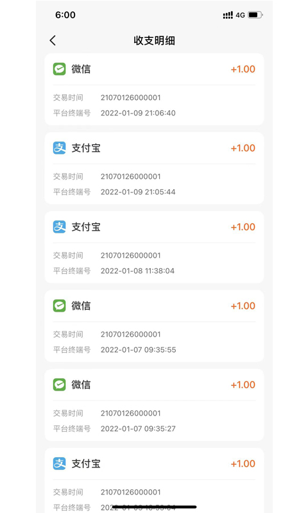
Task: Tap the back arrow in header
Action: click(53, 40)
